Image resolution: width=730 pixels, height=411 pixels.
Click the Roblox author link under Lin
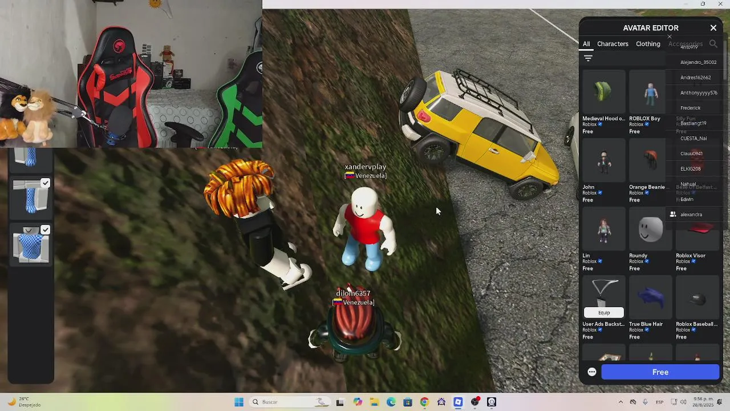pos(589,261)
